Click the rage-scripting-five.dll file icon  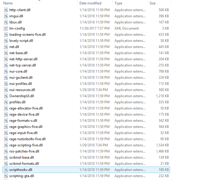[x=6, y=145]
